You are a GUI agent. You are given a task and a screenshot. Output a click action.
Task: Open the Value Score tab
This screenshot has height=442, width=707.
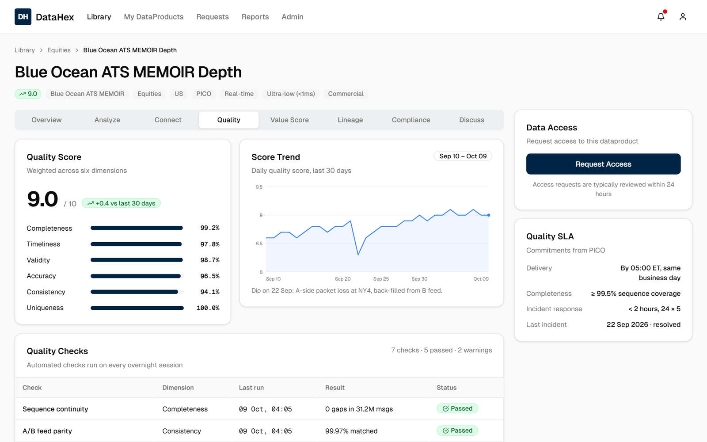(x=289, y=120)
